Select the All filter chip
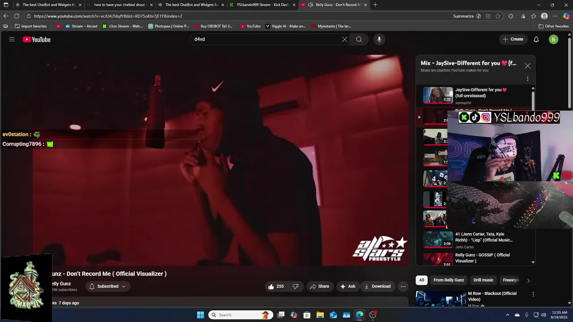Screen dimensions: 573x322 tap(422, 280)
